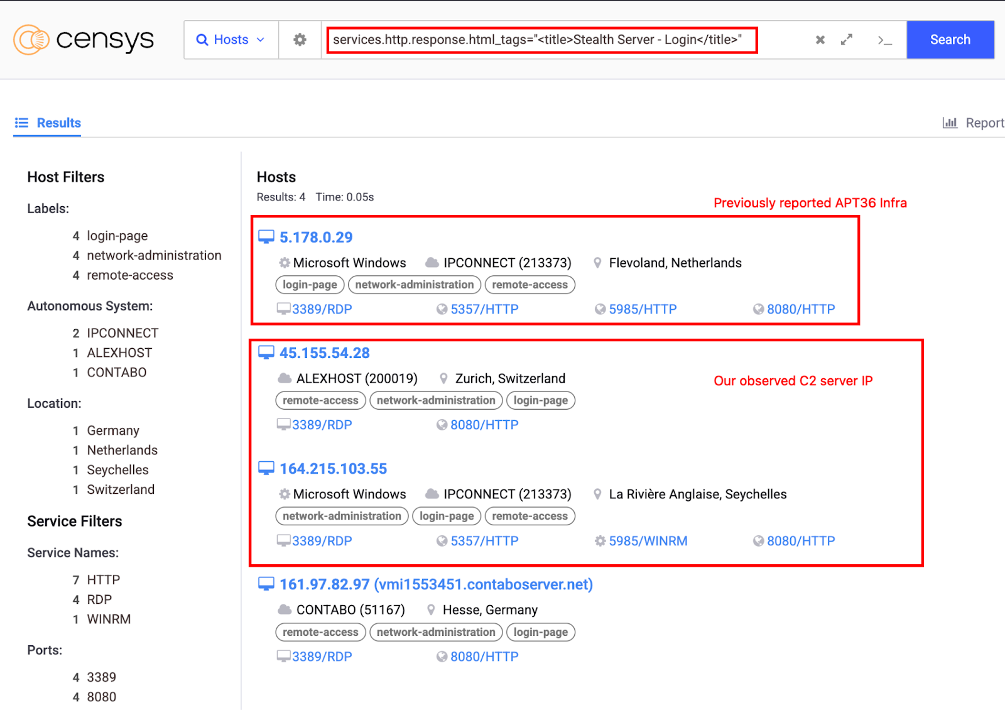The image size is (1005, 710).
Task: Filter by port 8080 in sidebar
Action: (x=101, y=696)
